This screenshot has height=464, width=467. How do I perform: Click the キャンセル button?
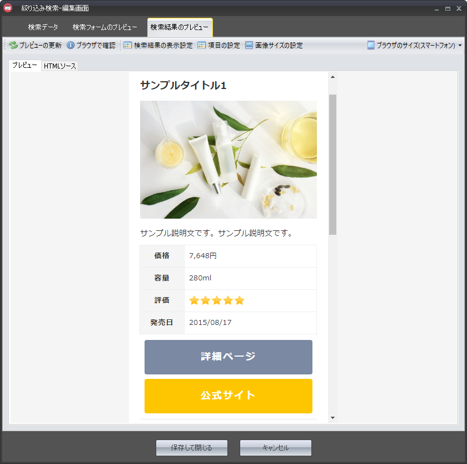click(x=275, y=448)
